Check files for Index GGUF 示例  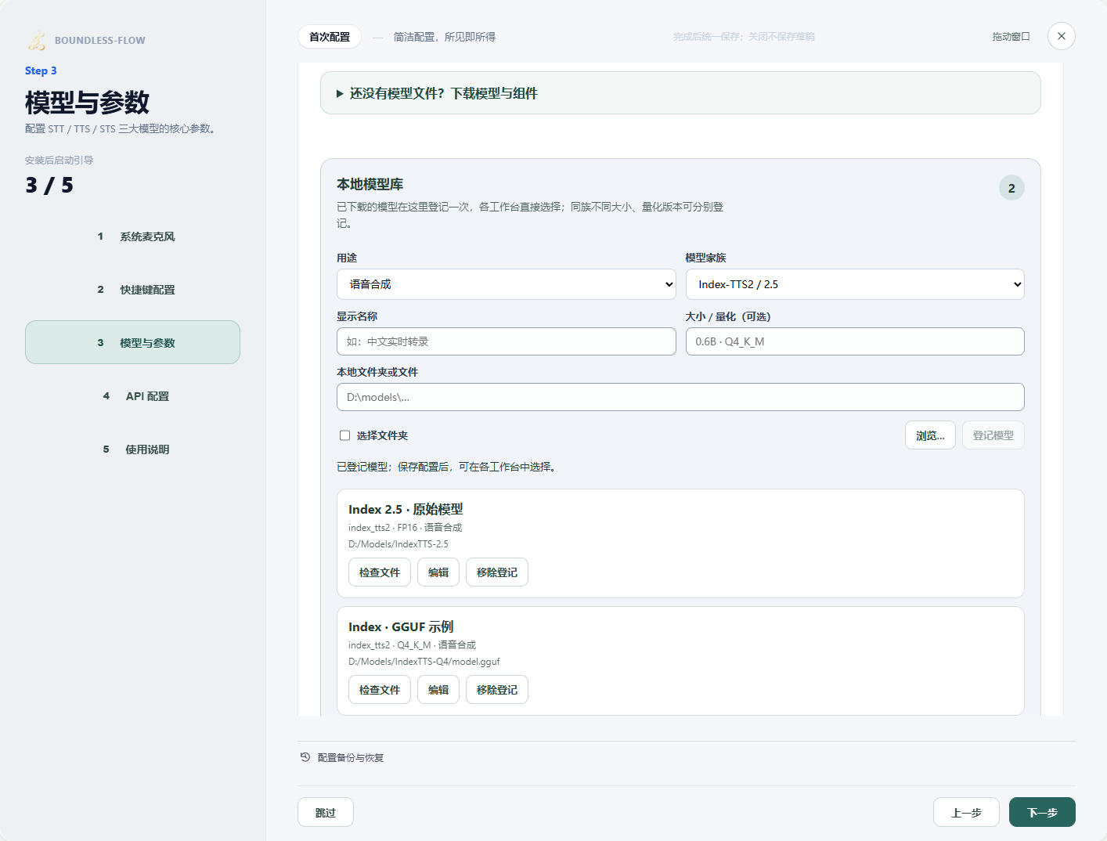[x=379, y=690]
